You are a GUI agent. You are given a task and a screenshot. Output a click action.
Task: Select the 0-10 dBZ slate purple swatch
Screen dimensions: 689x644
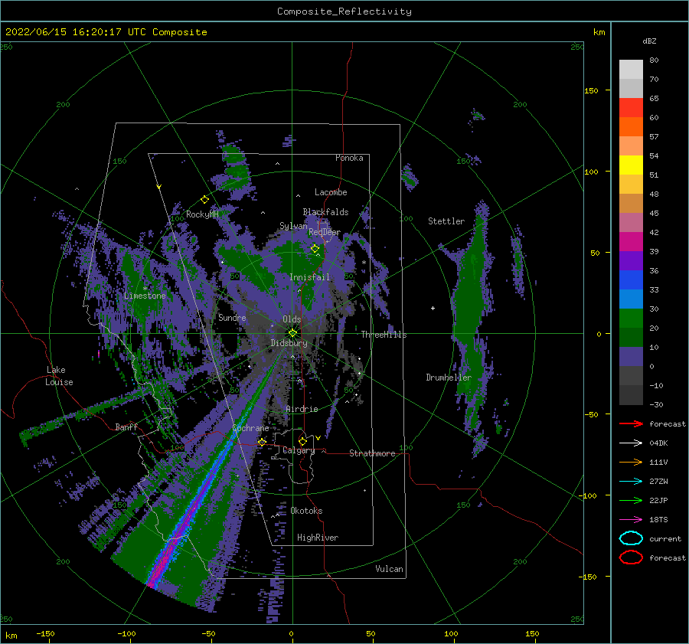[x=631, y=356]
